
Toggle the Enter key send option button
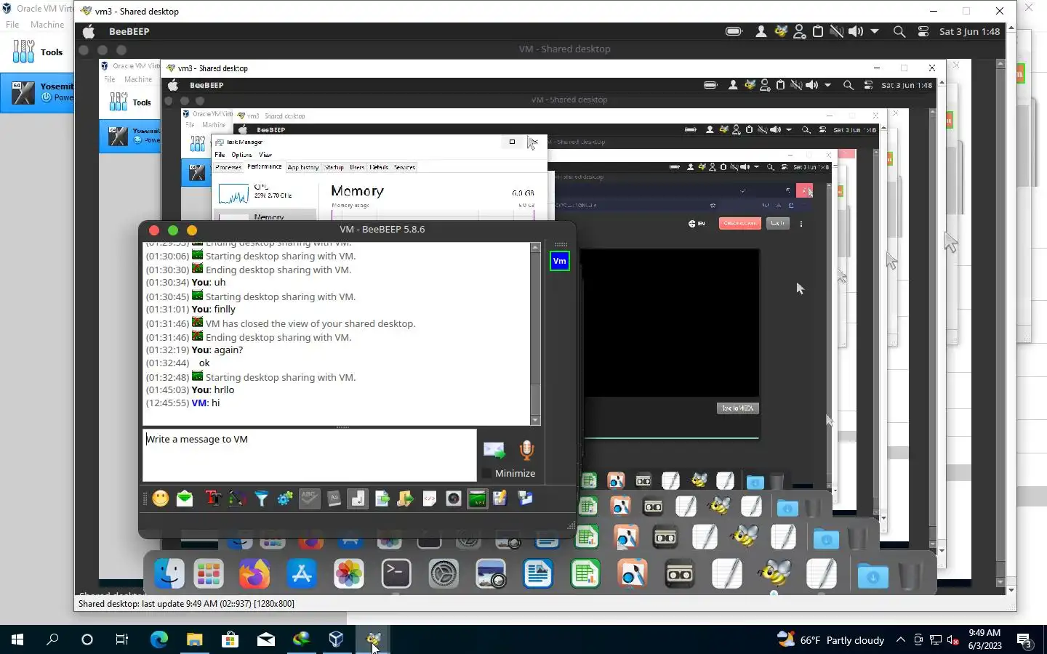pos(358,498)
